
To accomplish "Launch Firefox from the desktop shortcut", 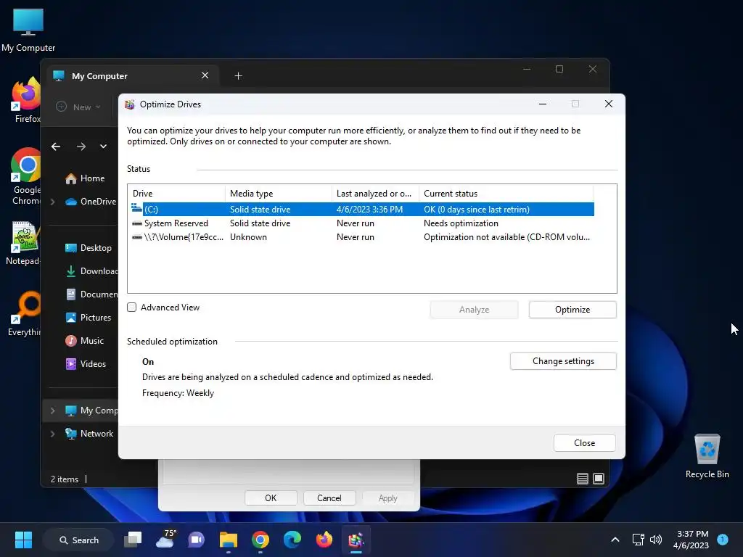I will pos(26,100).
